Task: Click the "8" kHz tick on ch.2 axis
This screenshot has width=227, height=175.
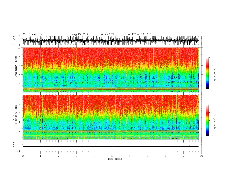Action: tap(20, 104)
